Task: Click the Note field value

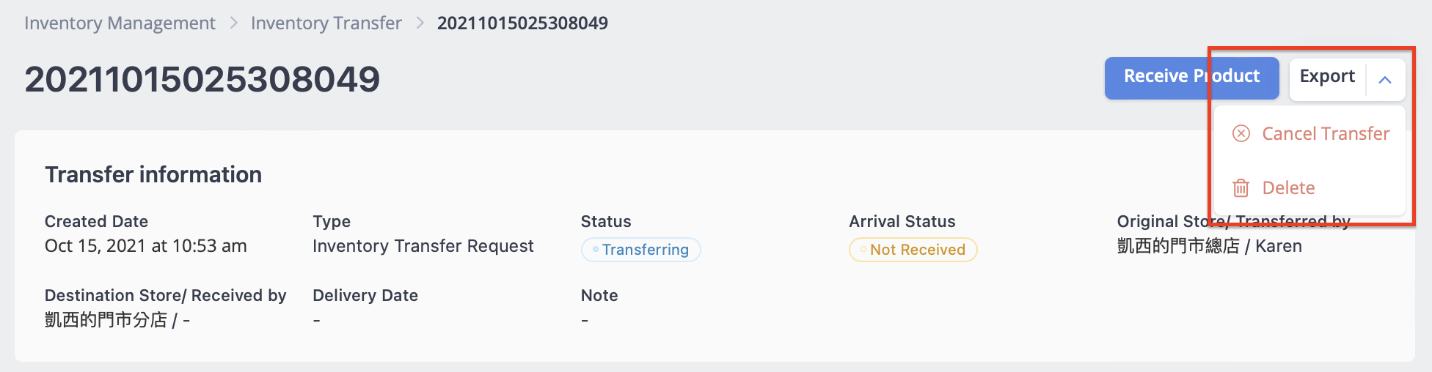Action: click(x=585, y=321)
